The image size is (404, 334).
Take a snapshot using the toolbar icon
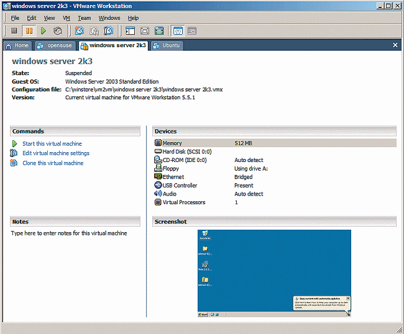tap(79, 30)
